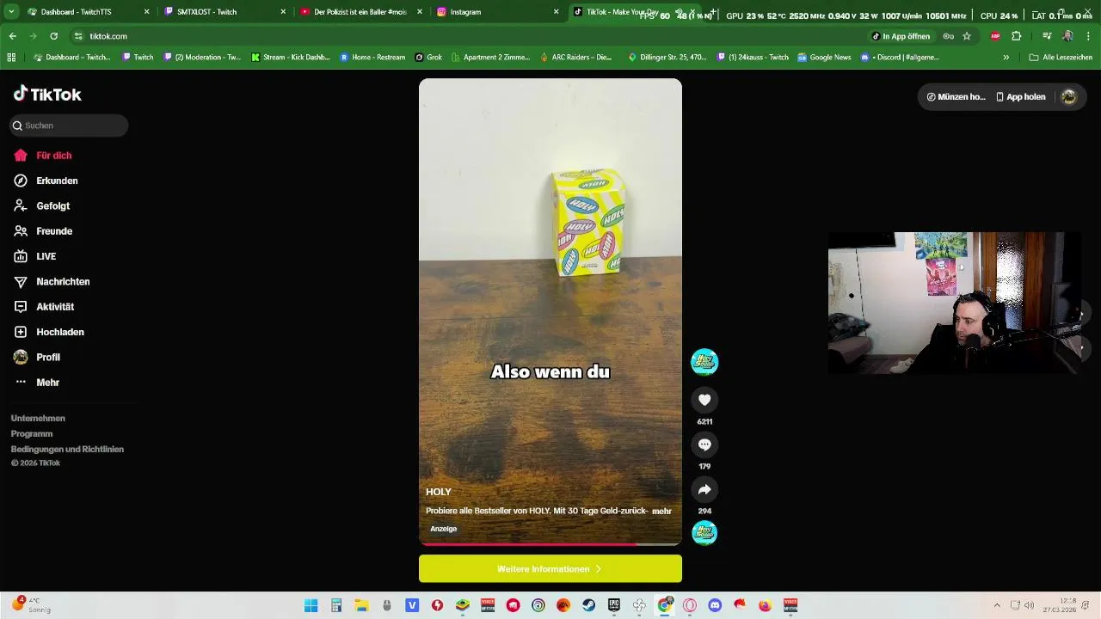Switch to the Der Polizist YouTube tab
Image resolution: width=1101 pixels, height=619 pixels.
tap(360, 12)
